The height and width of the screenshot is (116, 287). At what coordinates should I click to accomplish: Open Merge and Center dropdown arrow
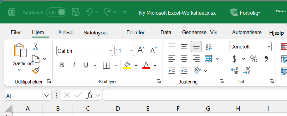tap(217, 59)
